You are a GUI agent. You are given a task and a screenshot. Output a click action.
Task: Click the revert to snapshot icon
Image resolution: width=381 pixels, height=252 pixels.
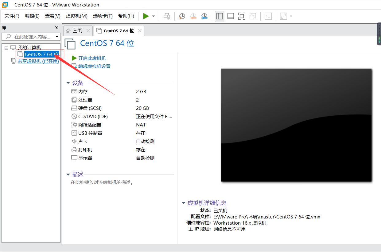[x=193, y=16]
